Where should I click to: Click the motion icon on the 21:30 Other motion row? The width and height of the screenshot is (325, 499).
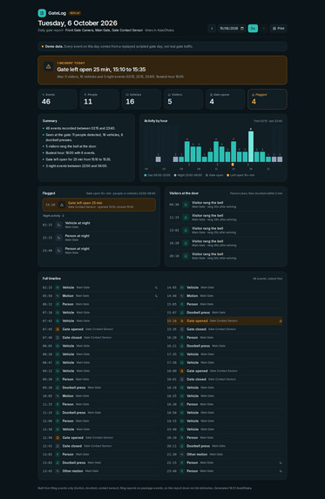click(182, 454)
